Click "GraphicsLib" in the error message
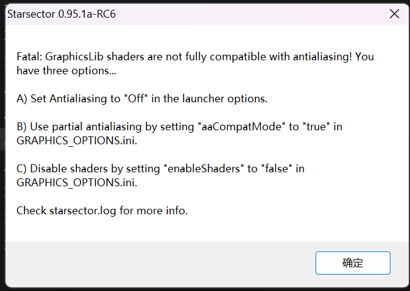Viewport: 410px width, 291px height. point(76,57)
